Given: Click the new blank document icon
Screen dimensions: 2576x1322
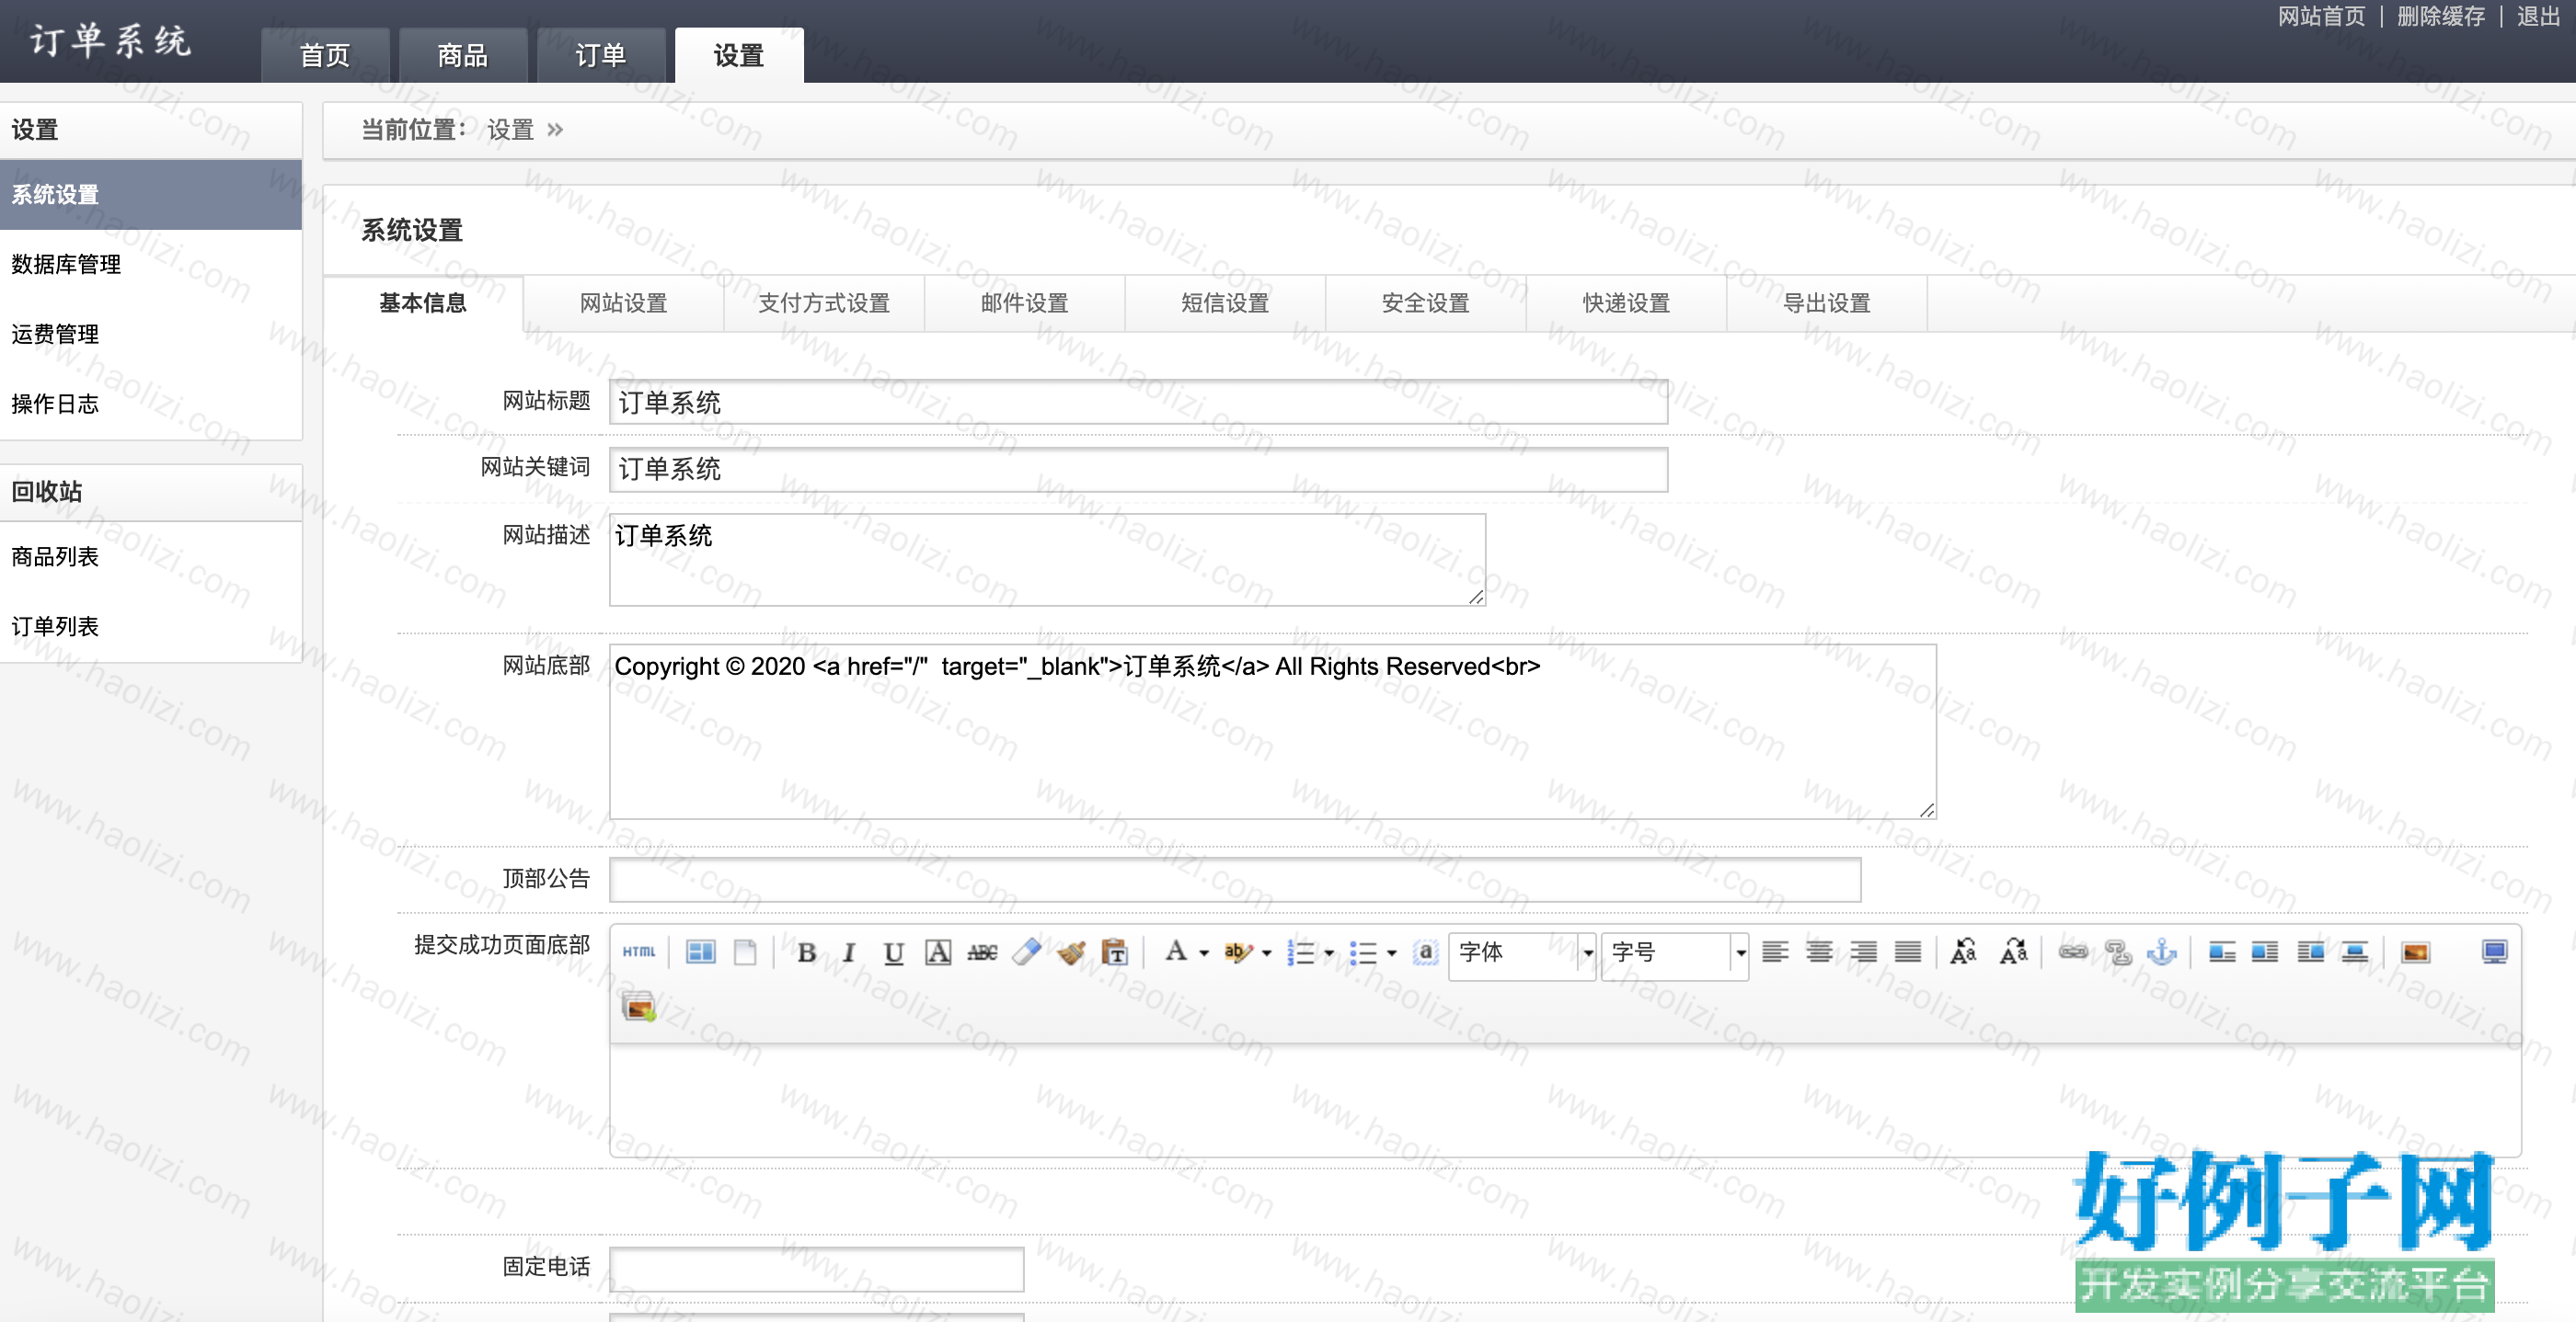Looking at the screenshot, I should click(745, 952).
